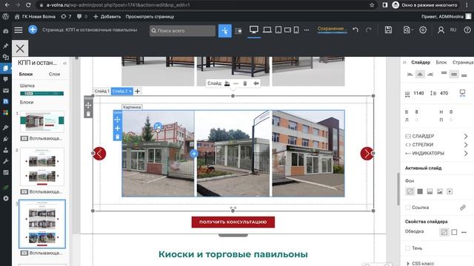Expand the ИНДИКАТОРЫ settings section
The width and height of the screenshot is (474, 266).
[437, 153]
